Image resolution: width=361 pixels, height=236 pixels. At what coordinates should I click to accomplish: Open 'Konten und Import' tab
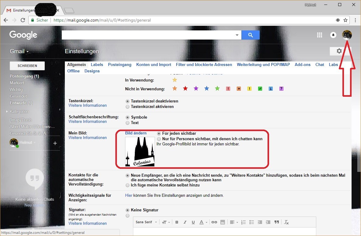[x=154, y=65]
